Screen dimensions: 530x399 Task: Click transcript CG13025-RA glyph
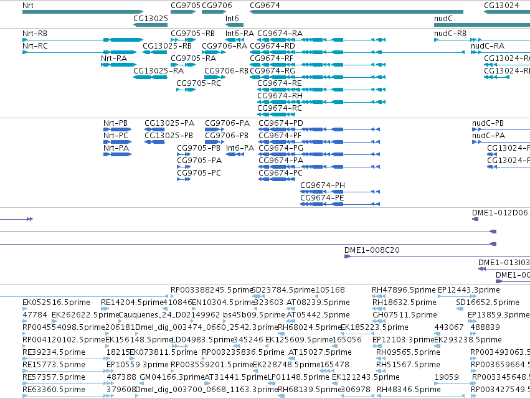(x=151, y=77)
